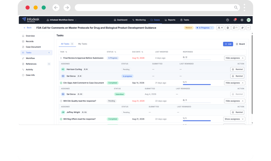This screenshot has width=271, height=161.
Task: Click completed checkmark on Reg Affairs task
Action: [x=61, y=119]
